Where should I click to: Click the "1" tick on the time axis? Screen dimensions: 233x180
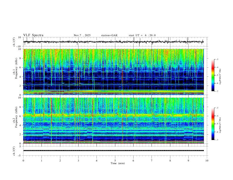(41, 161)
